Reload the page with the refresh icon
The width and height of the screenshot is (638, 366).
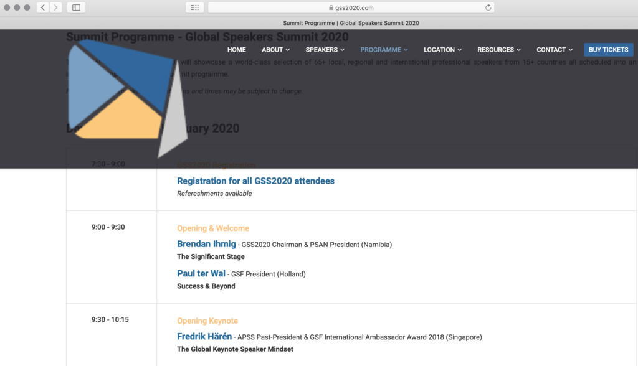(488, 7)
